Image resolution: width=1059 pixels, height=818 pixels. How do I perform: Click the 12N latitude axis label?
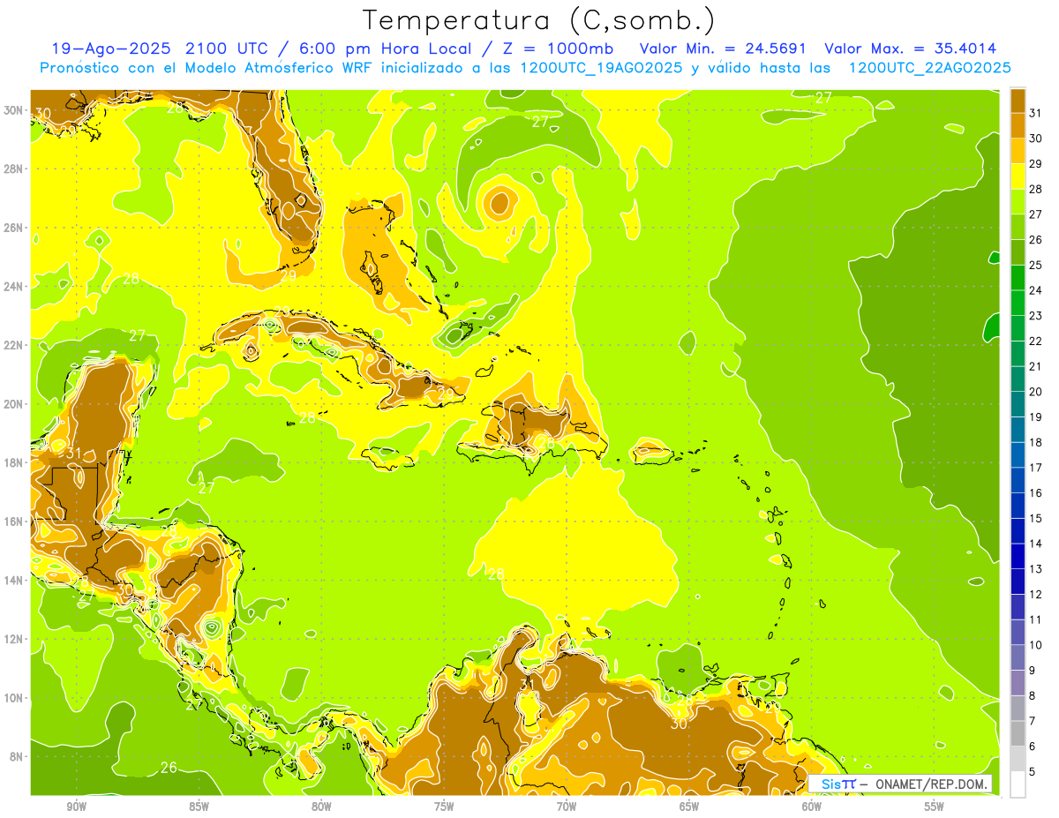13,639
